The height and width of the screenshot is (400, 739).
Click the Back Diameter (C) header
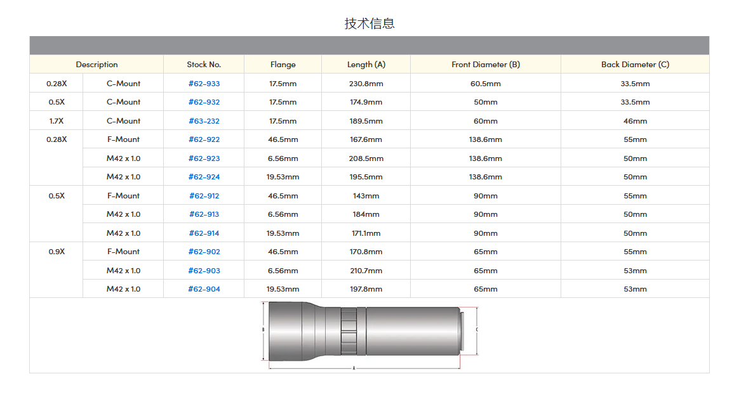pyautogui.click(x=635, y=65)
